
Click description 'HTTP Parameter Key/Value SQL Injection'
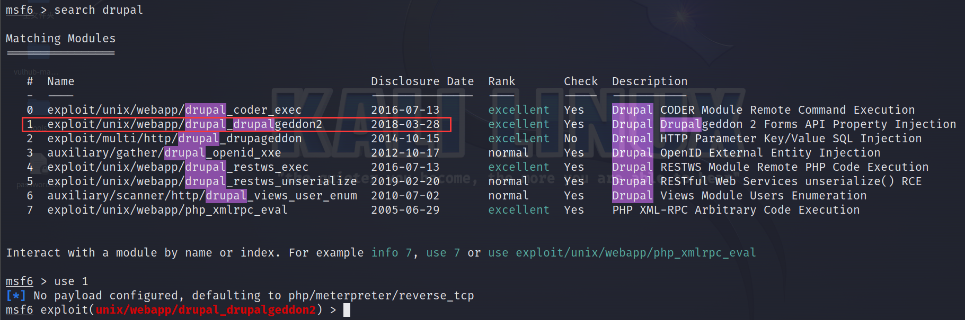(791, 139)
